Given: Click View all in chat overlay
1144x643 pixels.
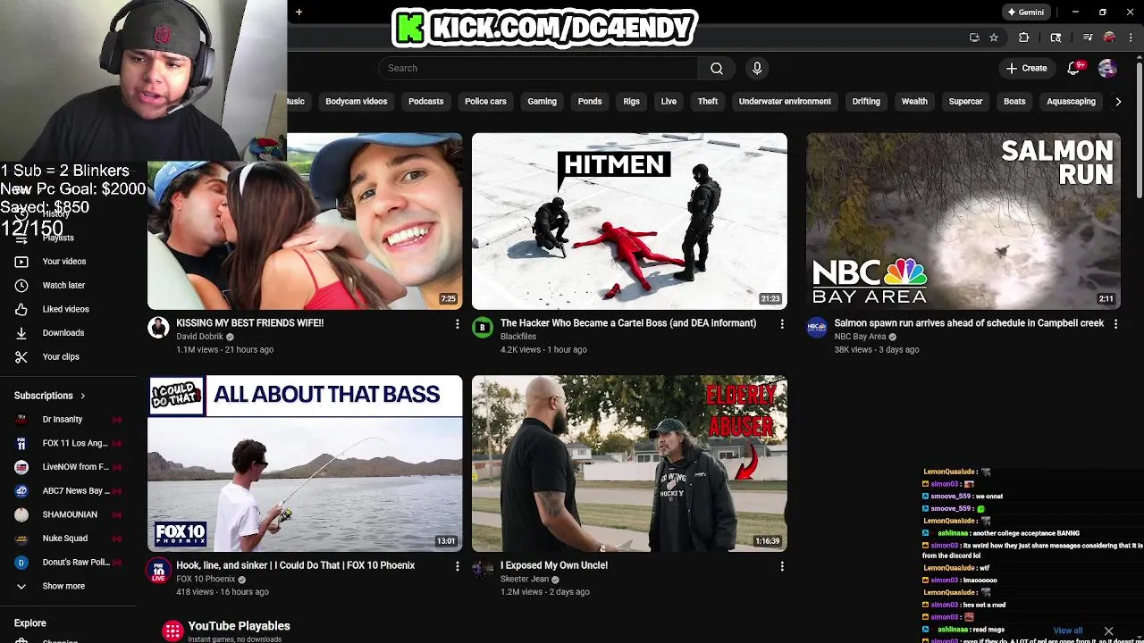Looking at the screenshot, I should pos(1068,631).
